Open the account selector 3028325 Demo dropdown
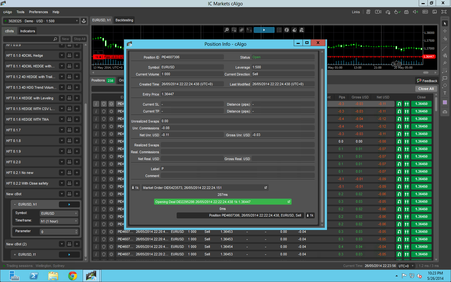Image resolution: width=451 pixels, height=282 pixels. pos(41,21)
